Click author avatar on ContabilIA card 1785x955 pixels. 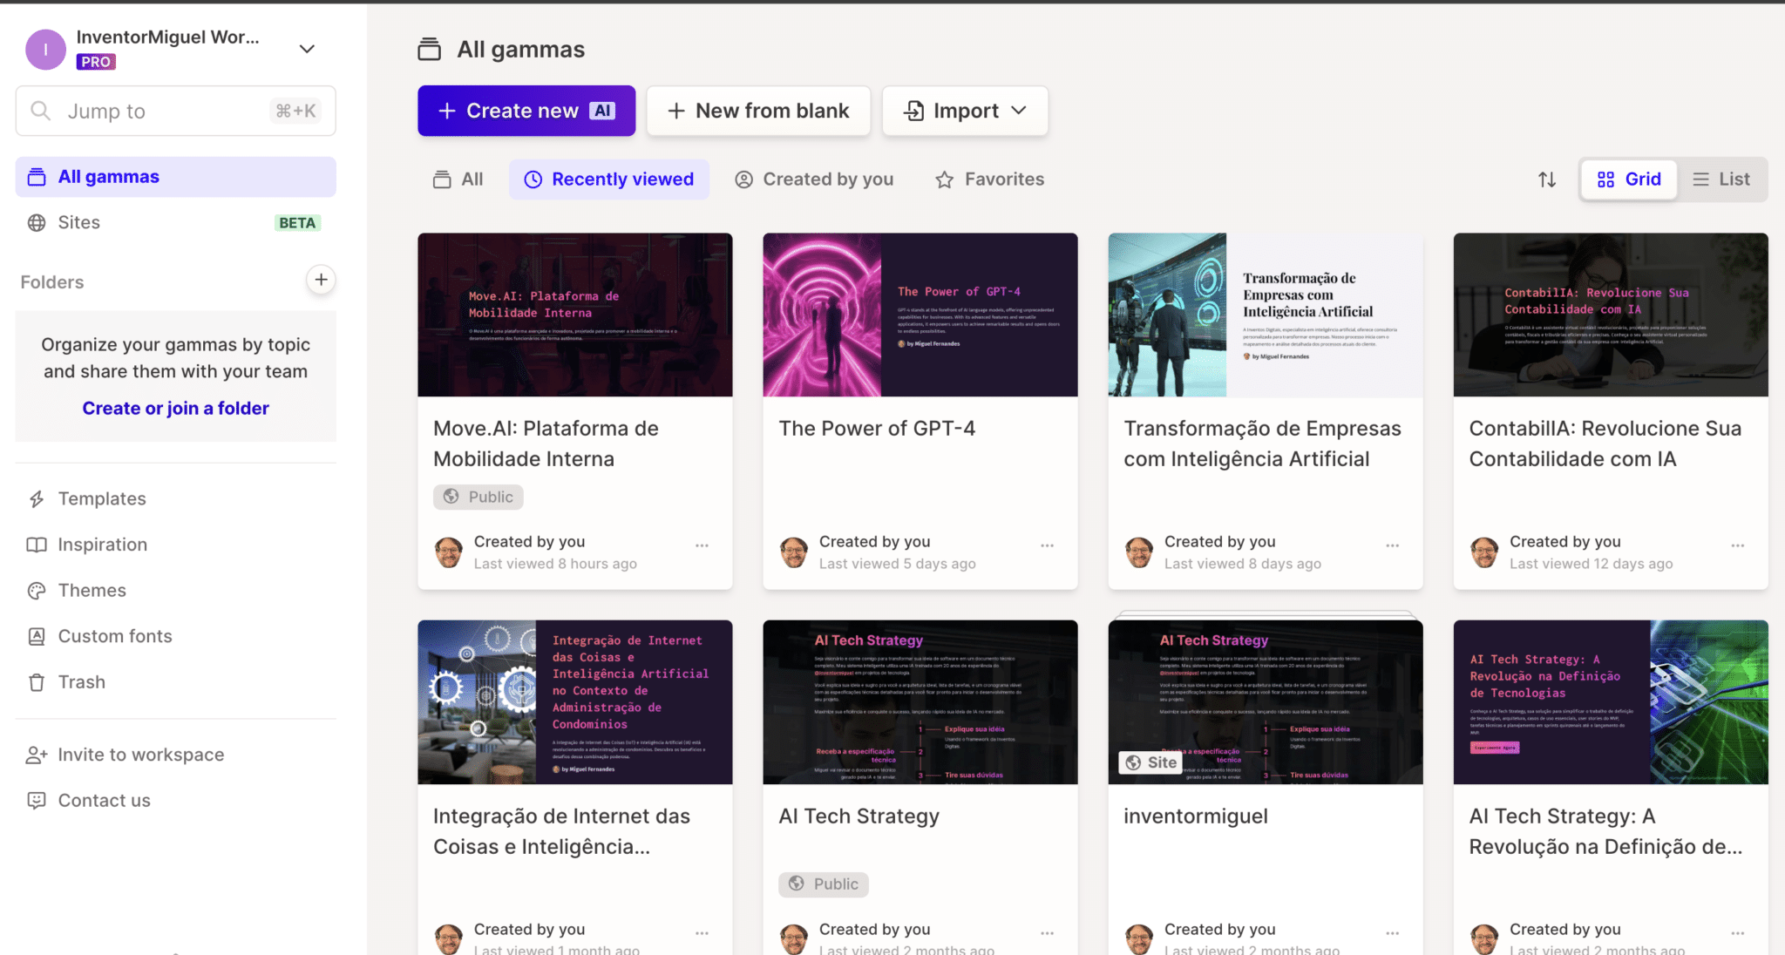point(1484,552)
